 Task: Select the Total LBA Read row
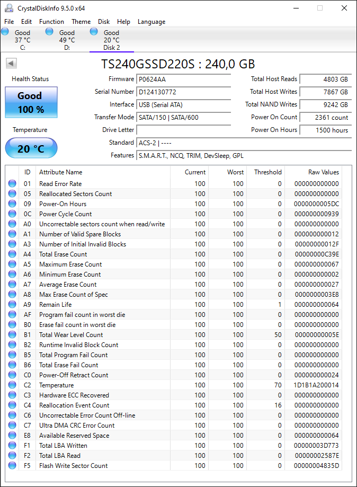pyautogui.click(x=174, y=455)
